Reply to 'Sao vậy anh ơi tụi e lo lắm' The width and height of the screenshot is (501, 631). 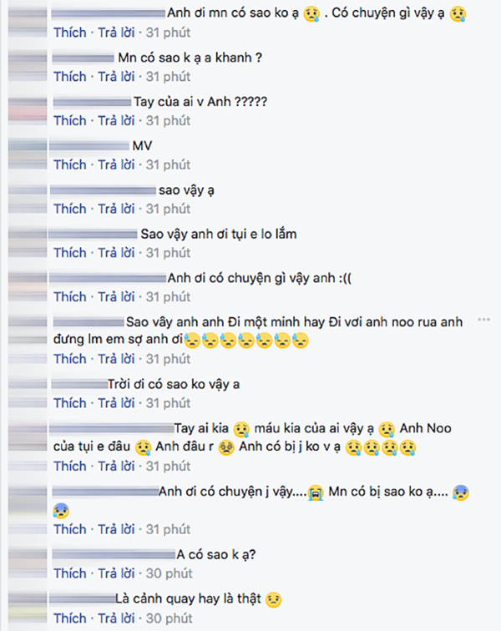tap(116, 253)
